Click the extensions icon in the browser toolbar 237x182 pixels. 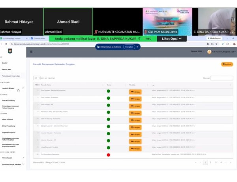(x=228, y=44)
